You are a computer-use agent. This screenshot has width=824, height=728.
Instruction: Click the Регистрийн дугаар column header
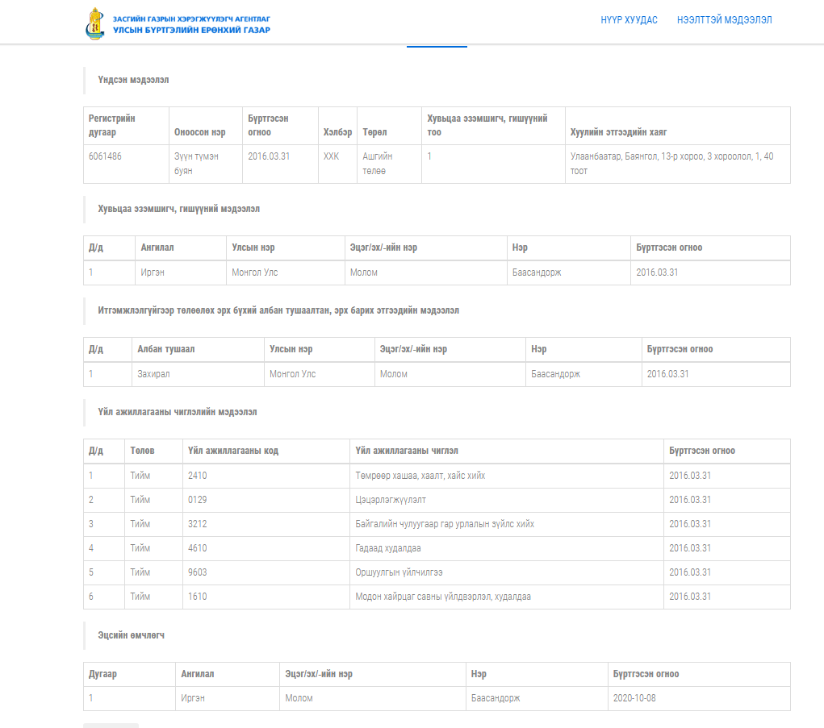pos(112,125)
